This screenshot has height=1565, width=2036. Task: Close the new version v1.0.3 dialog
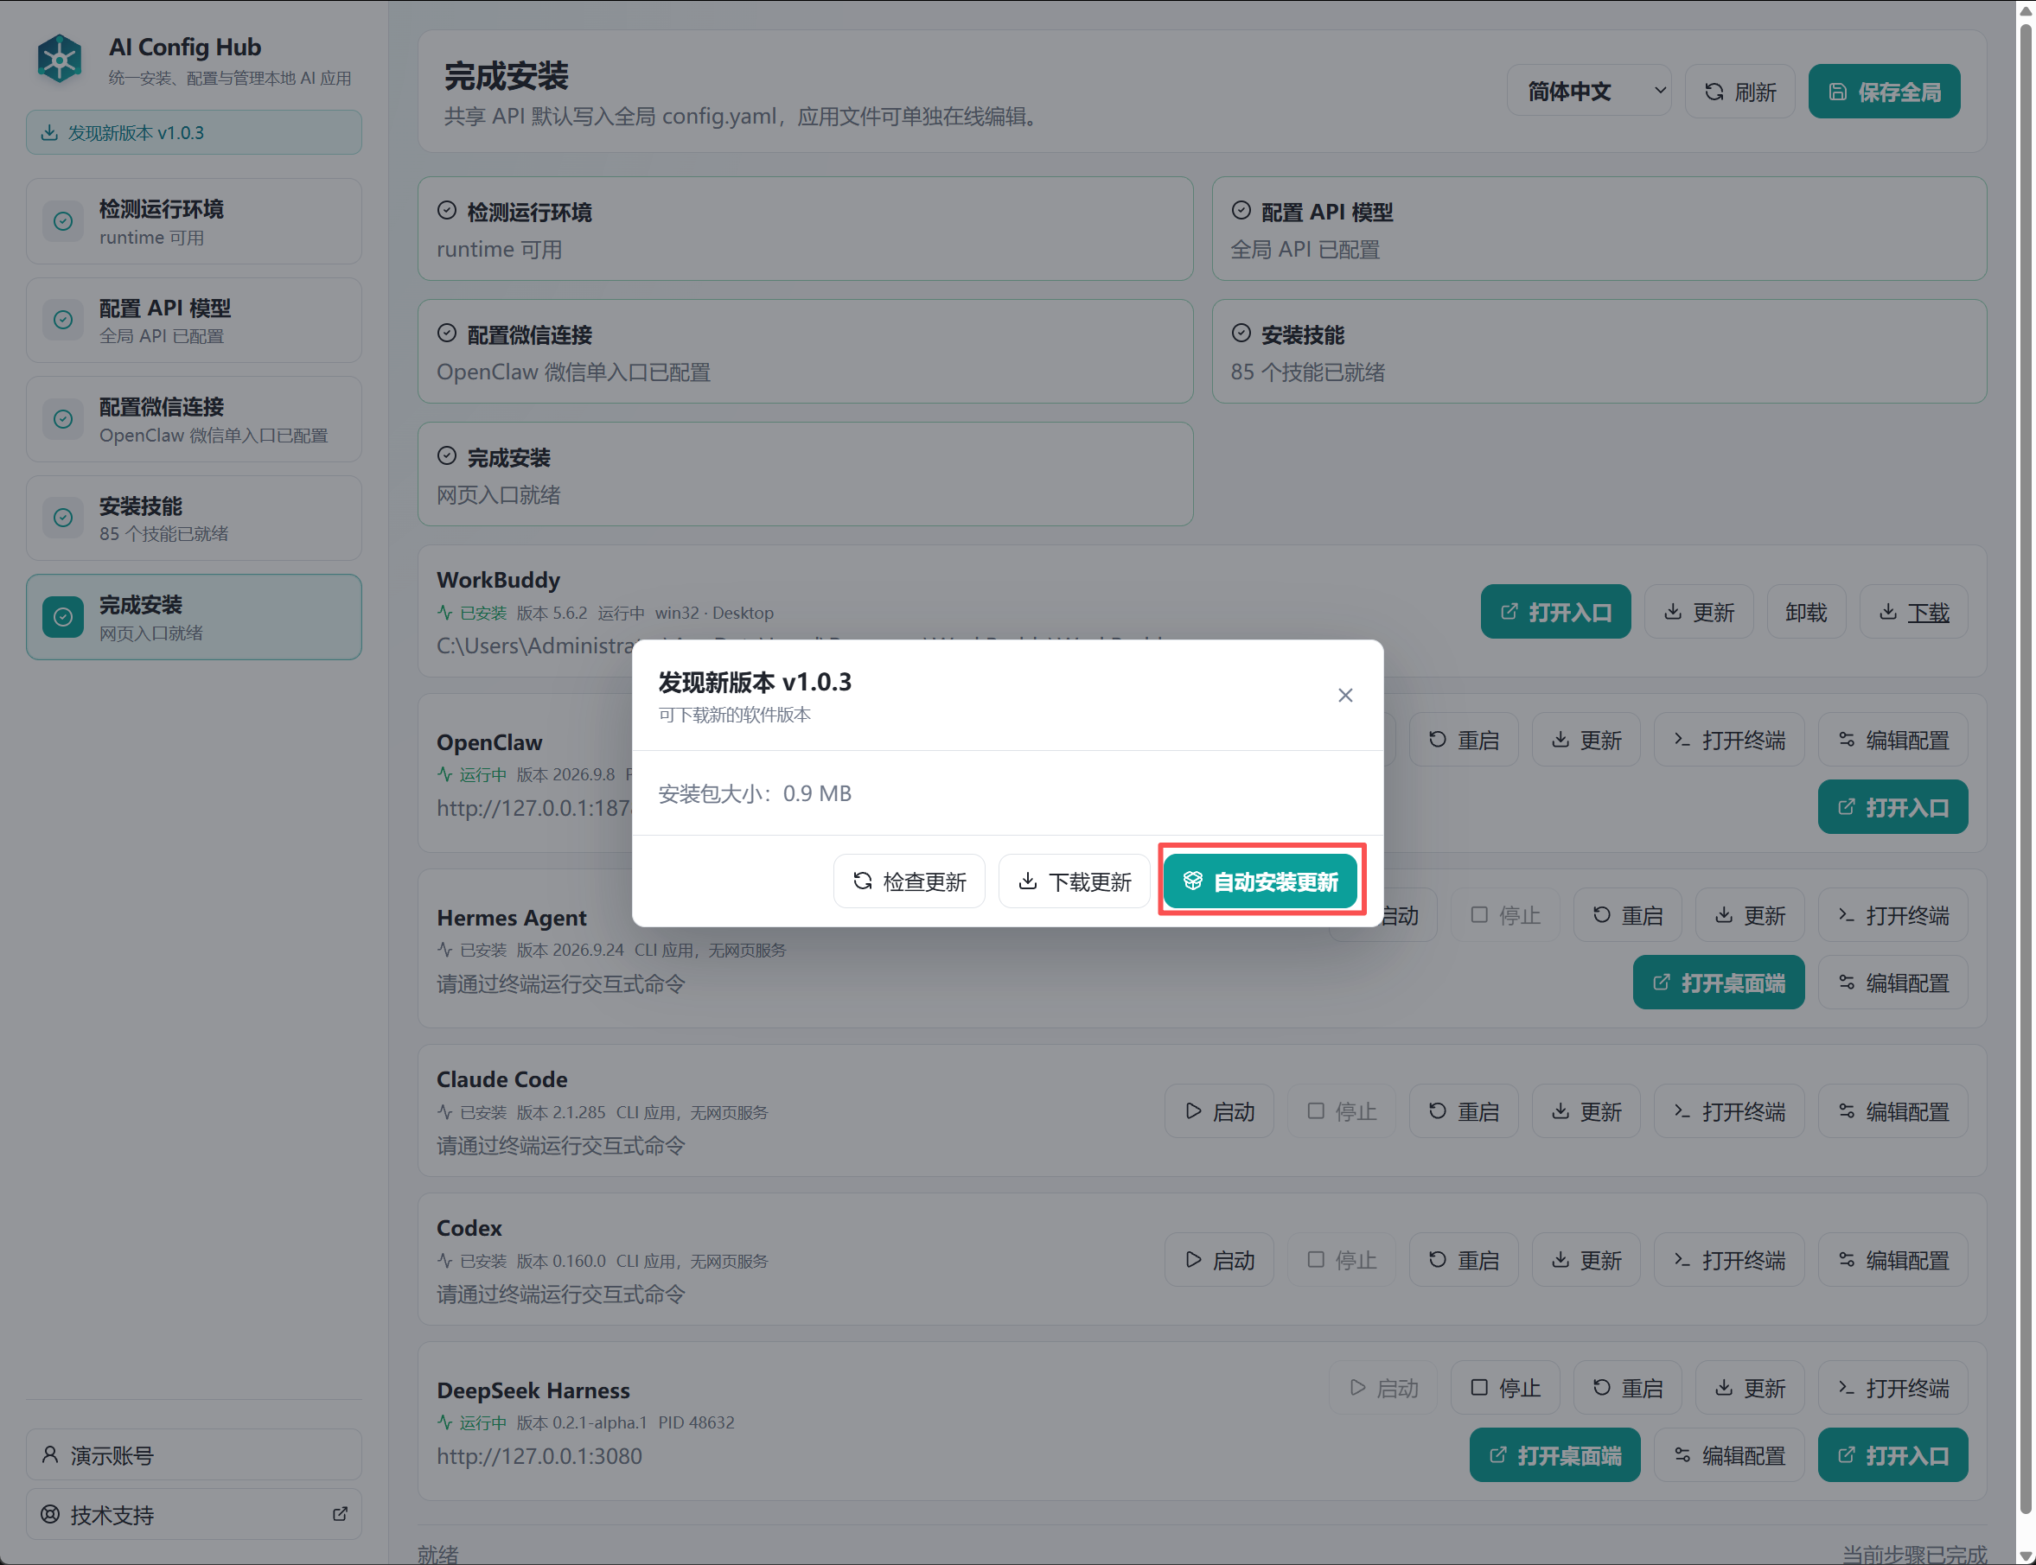tap(1344, 695)
